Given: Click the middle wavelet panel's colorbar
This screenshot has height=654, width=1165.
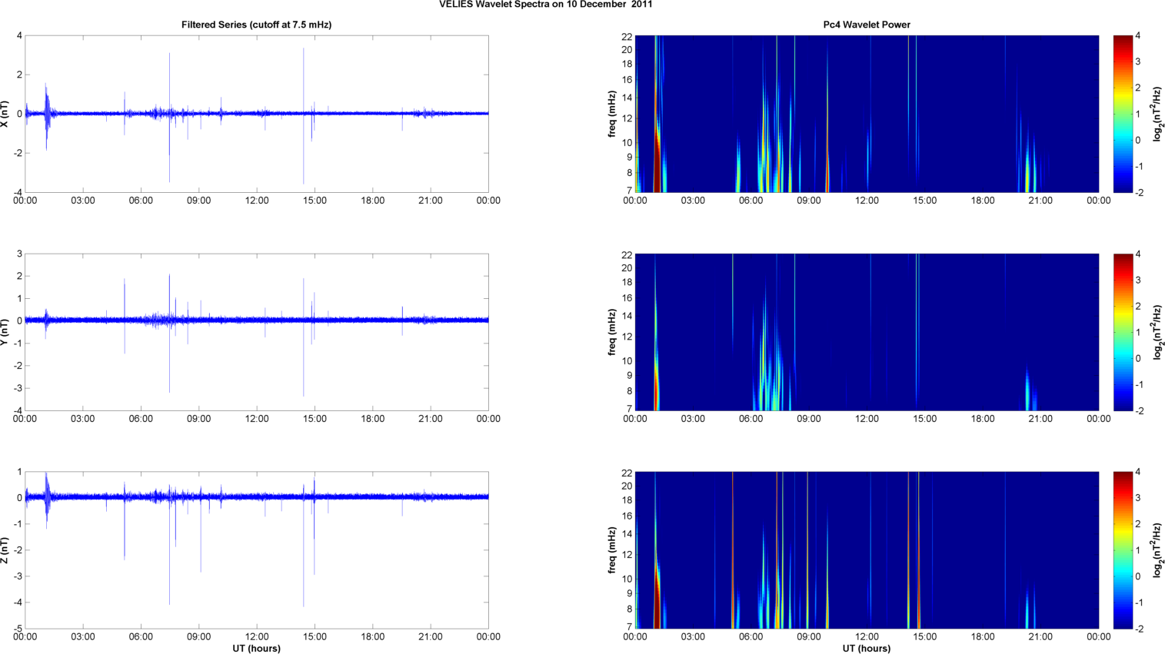Looking at the screenshot, I should coord(1123,332).
